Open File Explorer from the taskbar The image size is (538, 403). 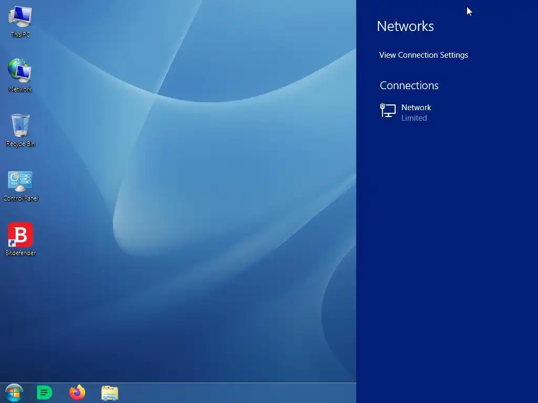click(110, 393)
